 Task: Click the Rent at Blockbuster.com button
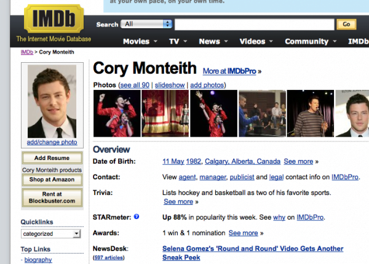[x=52, y=198]
